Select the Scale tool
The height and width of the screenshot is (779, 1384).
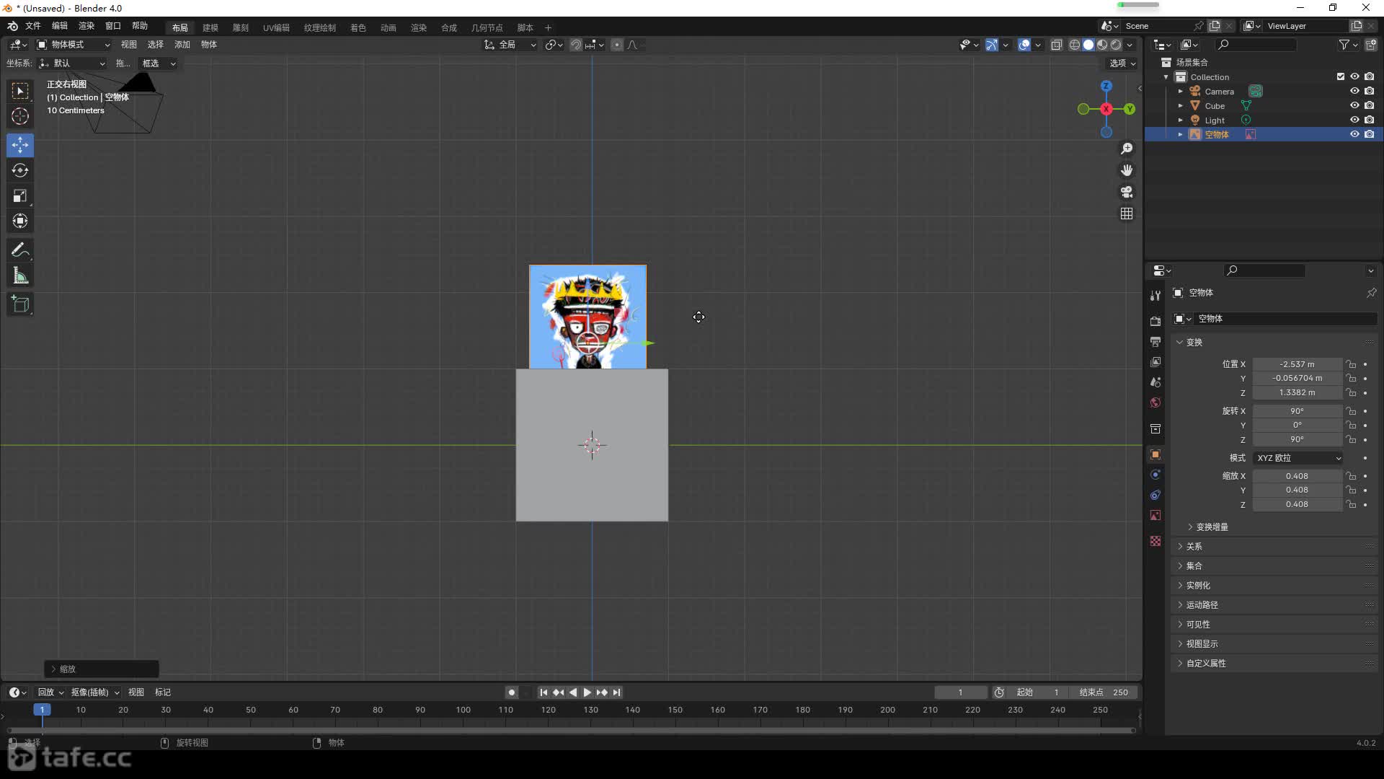point(20,195)
